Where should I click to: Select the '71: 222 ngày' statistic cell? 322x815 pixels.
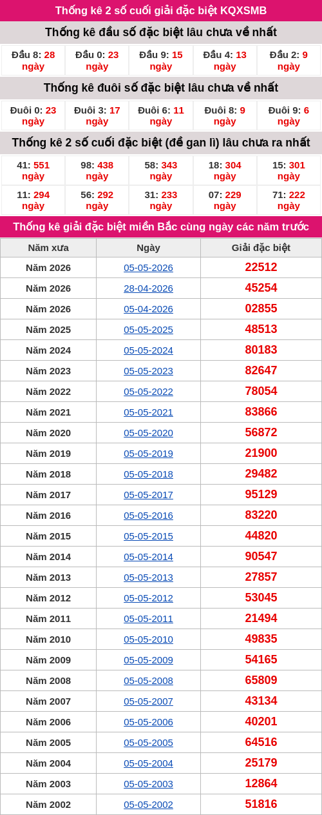pos(289,200)
